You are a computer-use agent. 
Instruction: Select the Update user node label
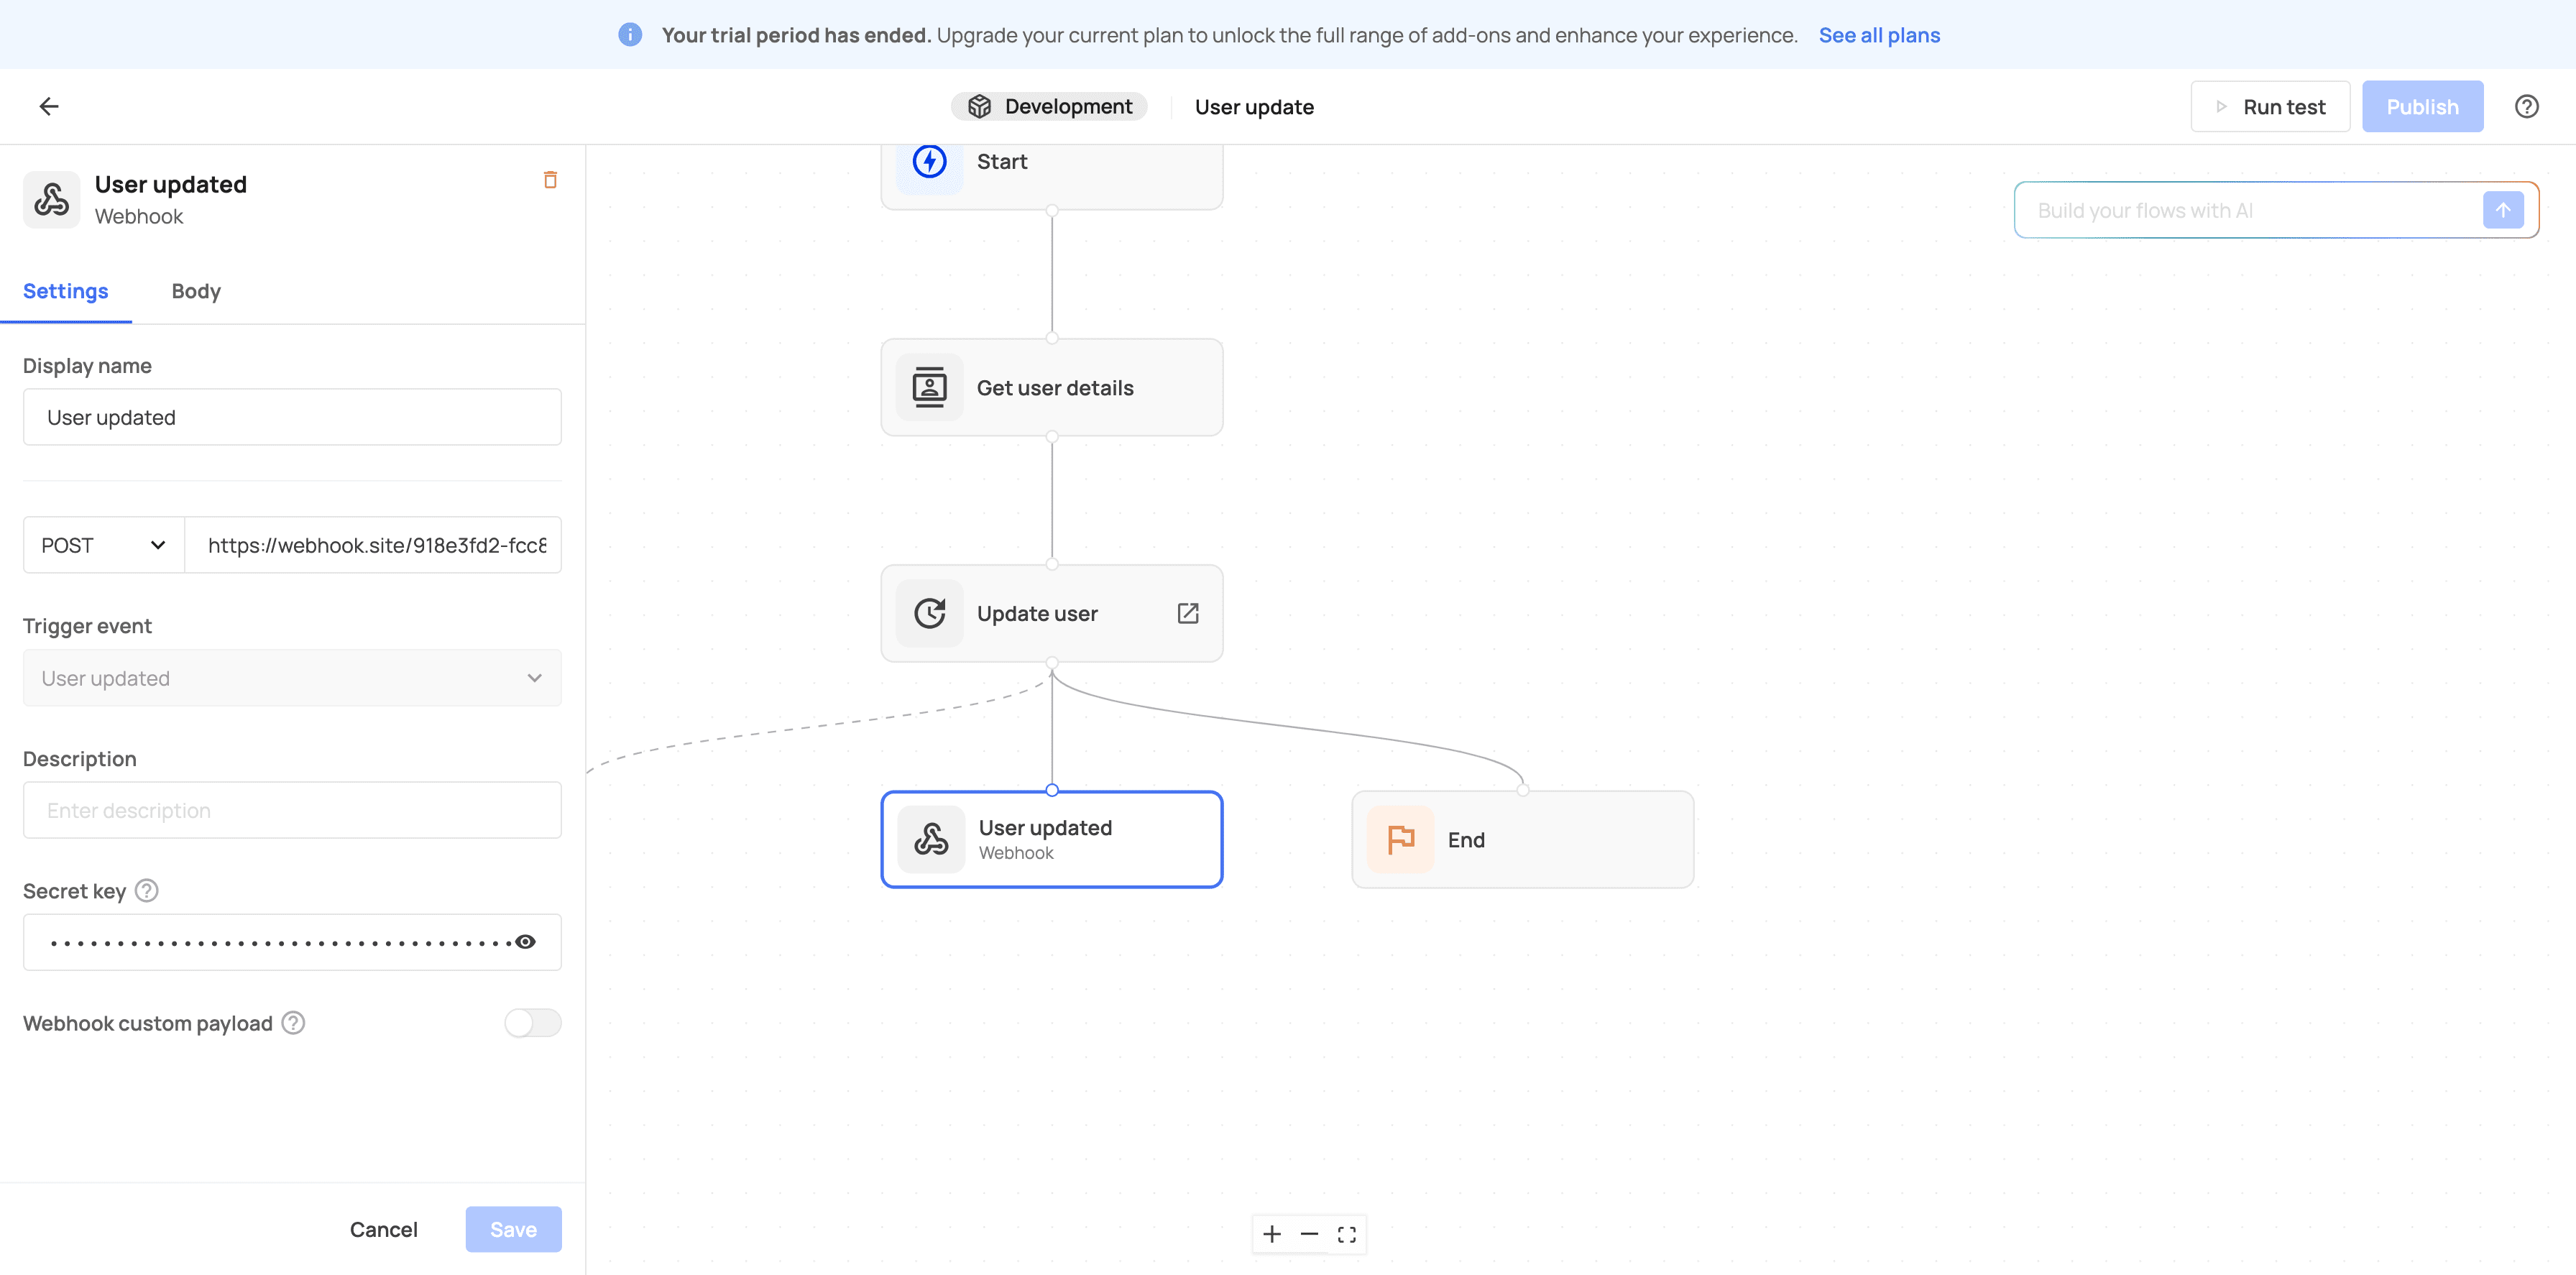click(1037, 613)
